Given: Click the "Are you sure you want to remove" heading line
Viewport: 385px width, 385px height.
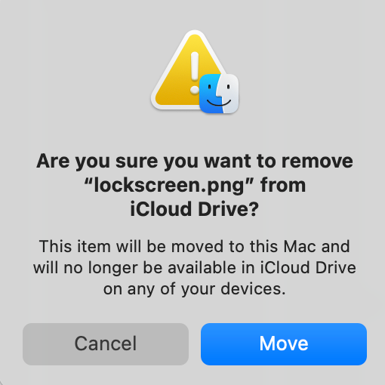Looking at the screenshot, I should point(195,162).
